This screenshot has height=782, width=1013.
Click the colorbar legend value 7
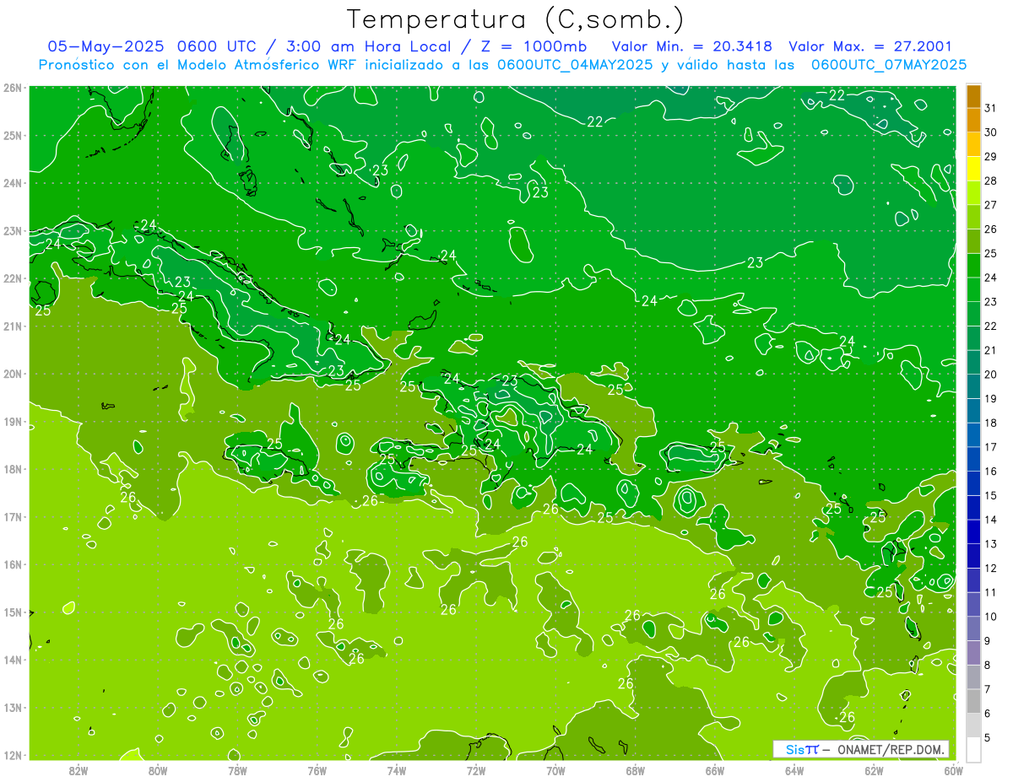coord(987,688)
